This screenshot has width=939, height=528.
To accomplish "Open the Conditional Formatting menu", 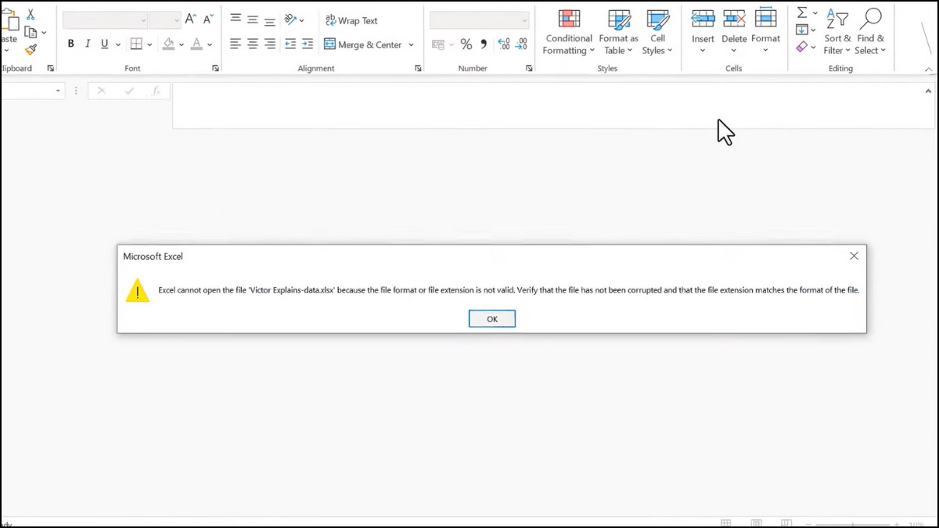I will [569, 33].
